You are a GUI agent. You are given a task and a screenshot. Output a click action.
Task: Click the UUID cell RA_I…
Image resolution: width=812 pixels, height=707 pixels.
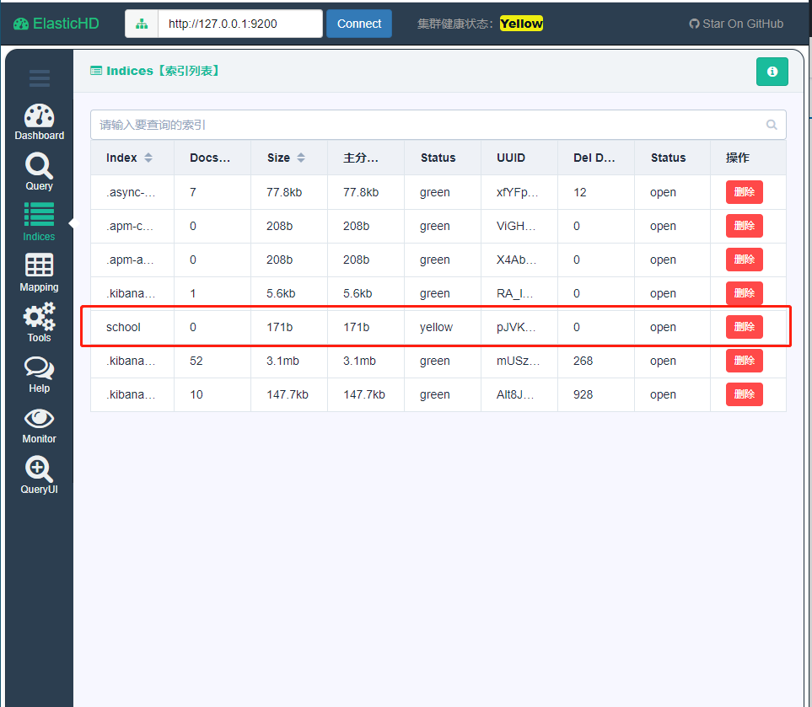[x=514, y=293]
